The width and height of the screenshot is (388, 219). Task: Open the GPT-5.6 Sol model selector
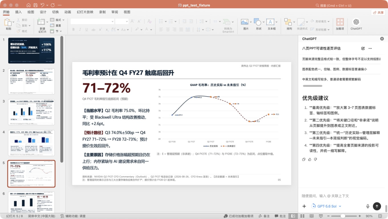click(327, 206)
